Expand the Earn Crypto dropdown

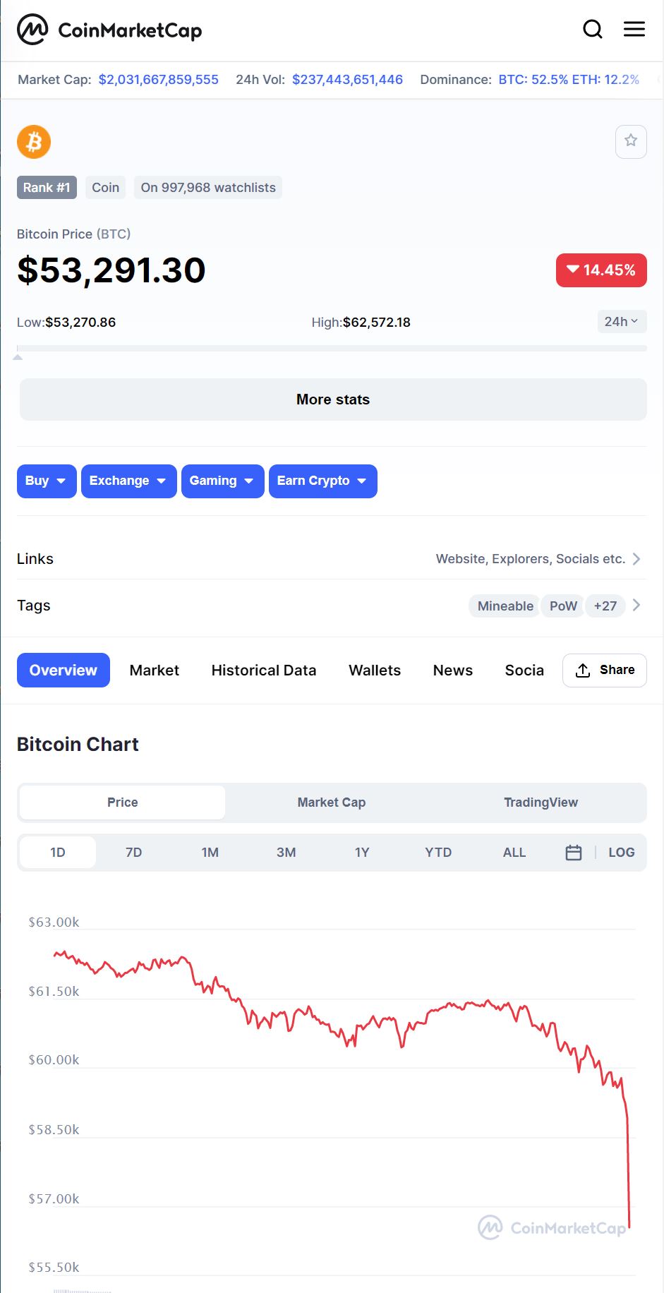pos(322,481)
